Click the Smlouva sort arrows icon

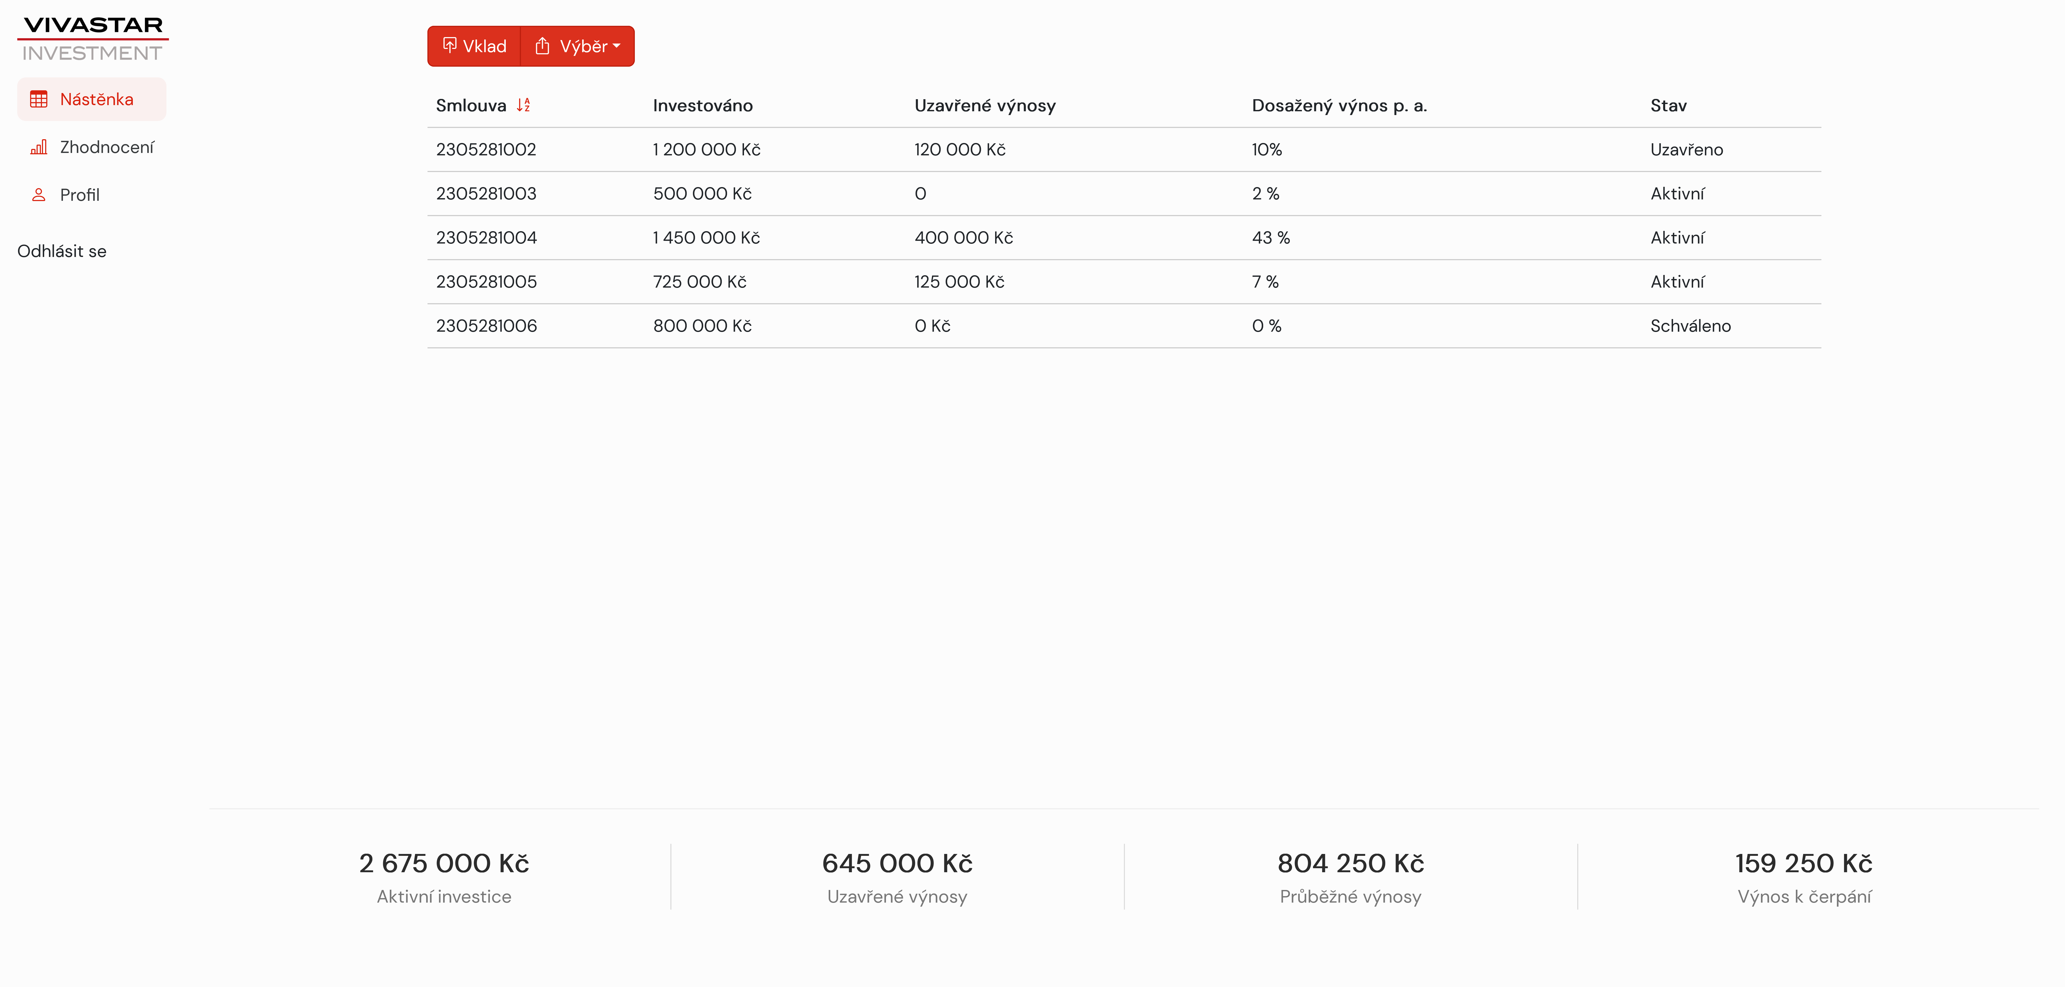tap(524, 105)
